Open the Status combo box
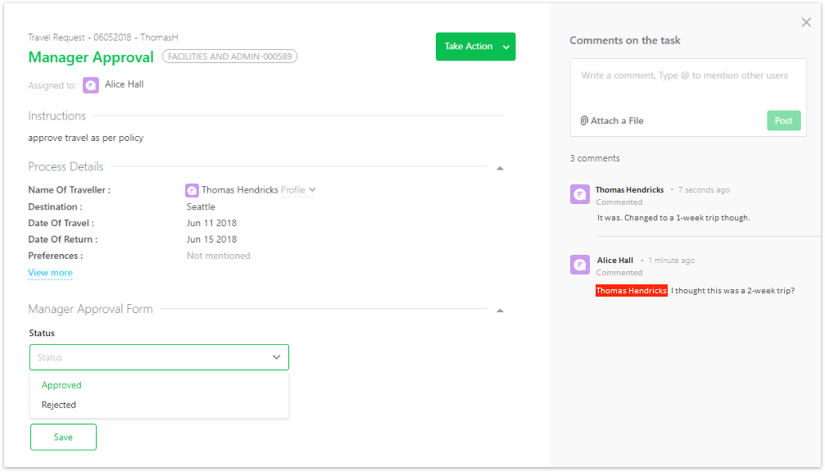The height and width of the screenshot is (472, 825). [160, 357]
